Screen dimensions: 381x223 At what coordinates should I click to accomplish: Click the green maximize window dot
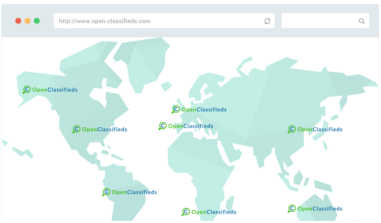pyautogui.click(x=37, y=21)
